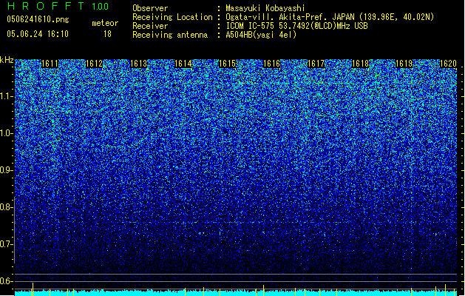
Task: Click the 0.7 kHz axis tick label
Action: (x=6, y=244)
